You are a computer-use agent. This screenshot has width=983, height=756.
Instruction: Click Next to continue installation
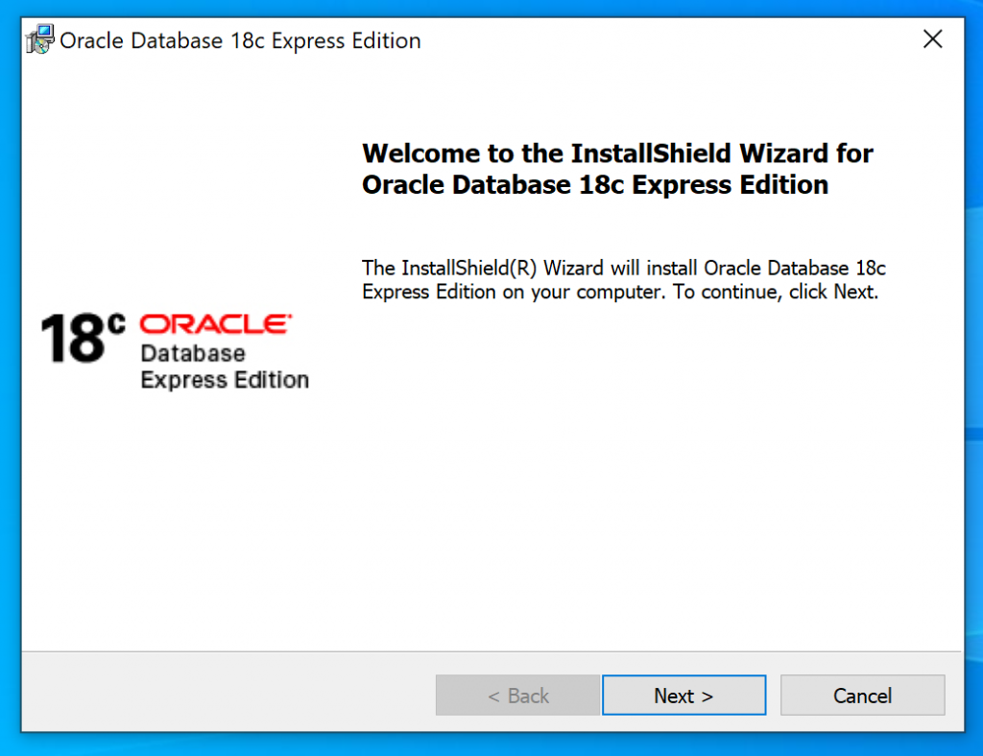pos(683,696)
